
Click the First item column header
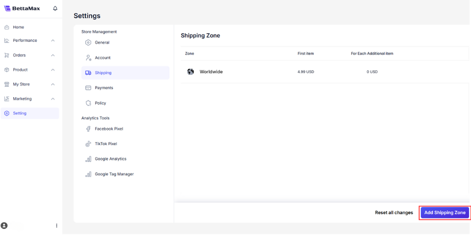306,54
